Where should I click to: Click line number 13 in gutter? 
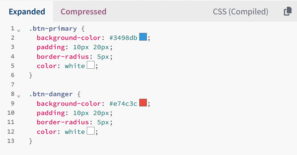pyautogui.click(x=11, y=141)
